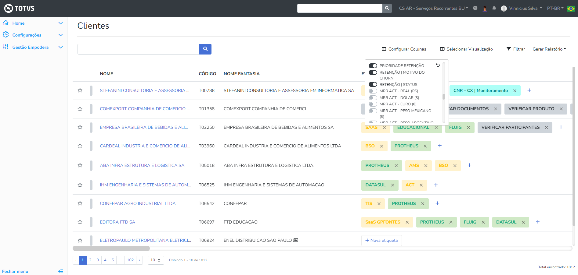Disable RETENÇÃO | MOTIVO DO CHURN toggle
This screenshot has height=275, width=578.
coord(373,72)
